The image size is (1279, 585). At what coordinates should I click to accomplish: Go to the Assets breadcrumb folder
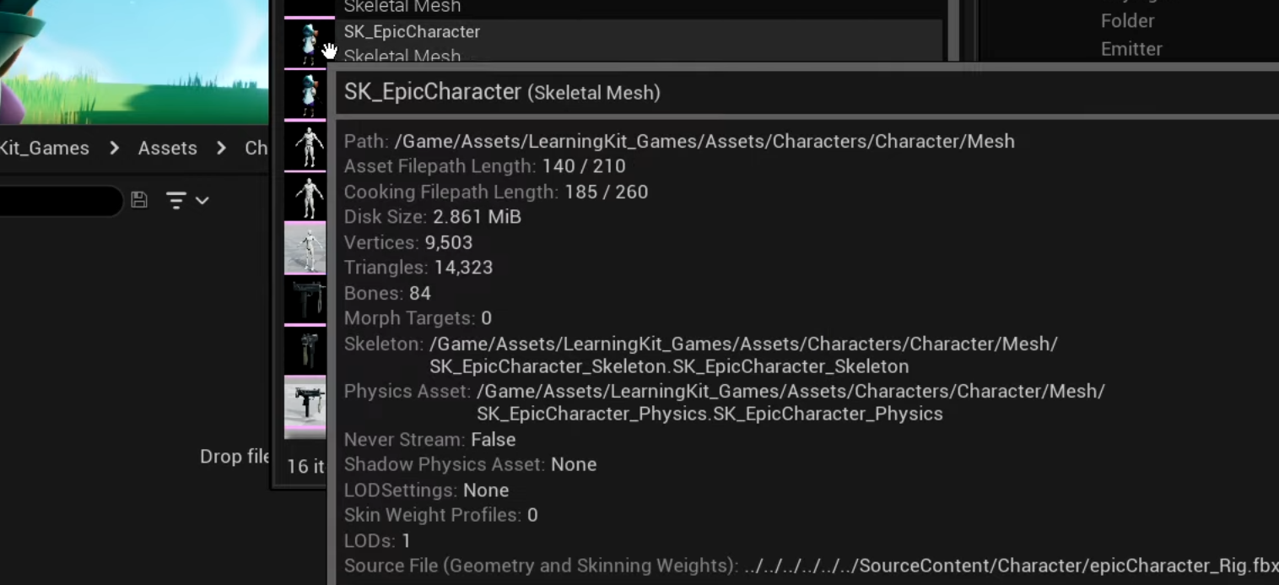tap(167, 148)
